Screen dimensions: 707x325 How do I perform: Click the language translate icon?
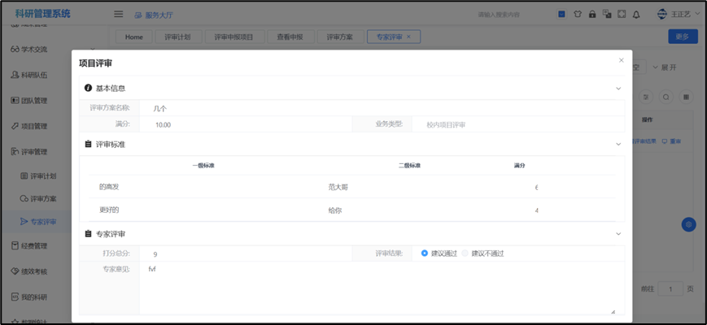(606, 14)
